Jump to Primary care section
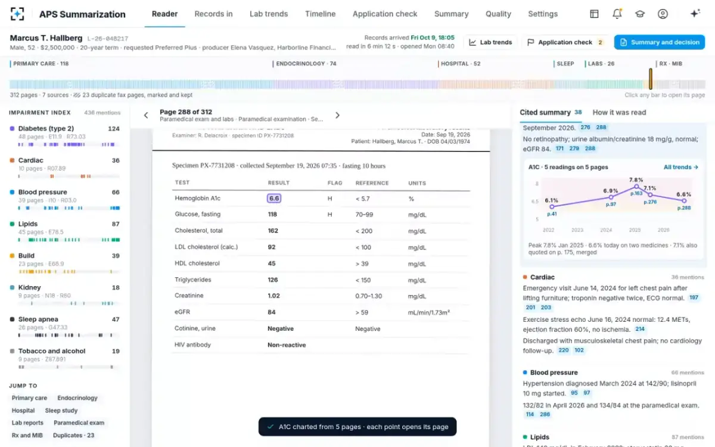 point(30,398)
